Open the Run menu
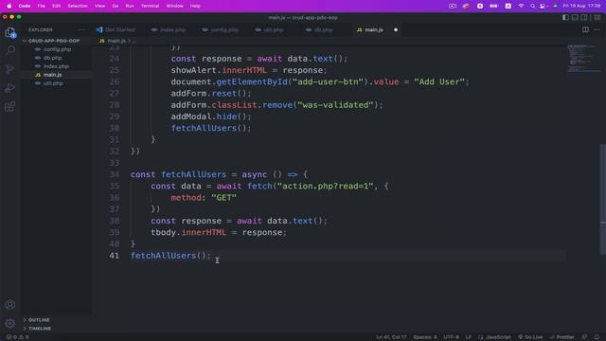Screen dimensions: 606x341 click(130, 6)
